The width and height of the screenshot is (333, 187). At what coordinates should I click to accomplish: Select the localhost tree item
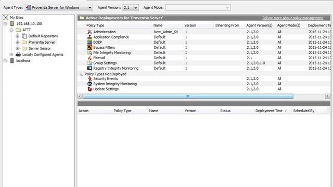pos(23,61)
